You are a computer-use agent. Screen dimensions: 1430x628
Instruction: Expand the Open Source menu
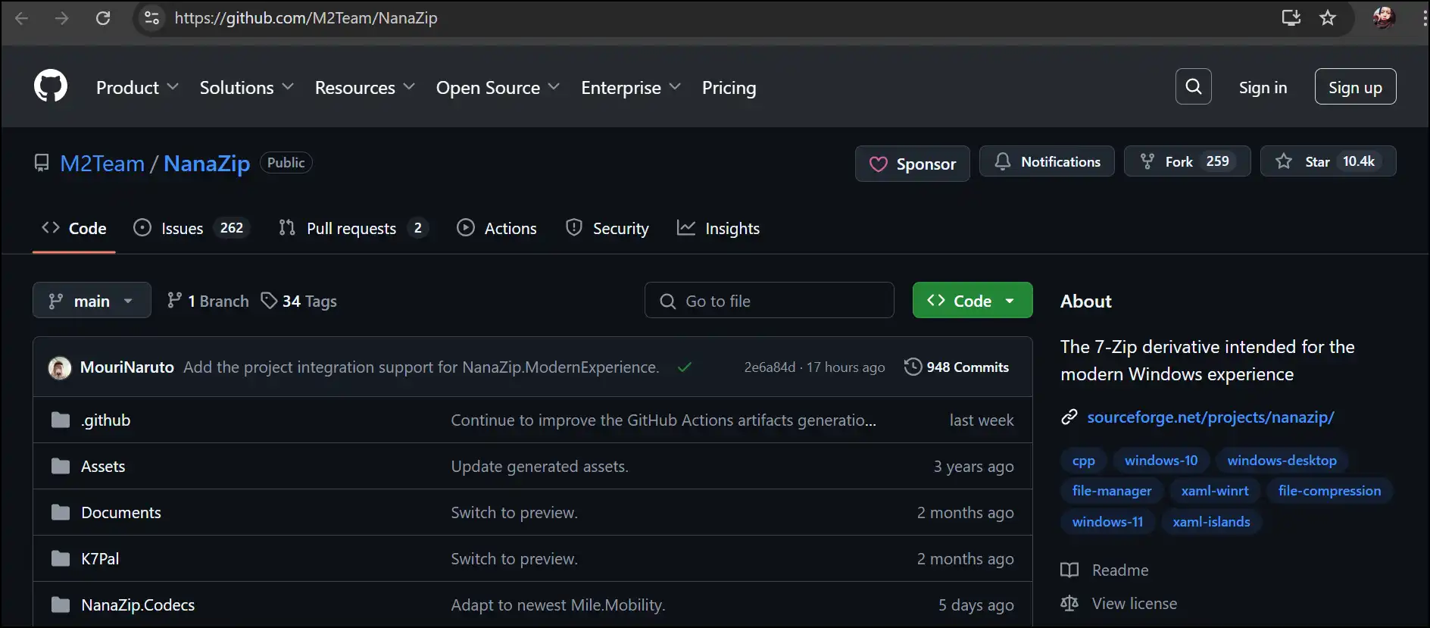498,88
